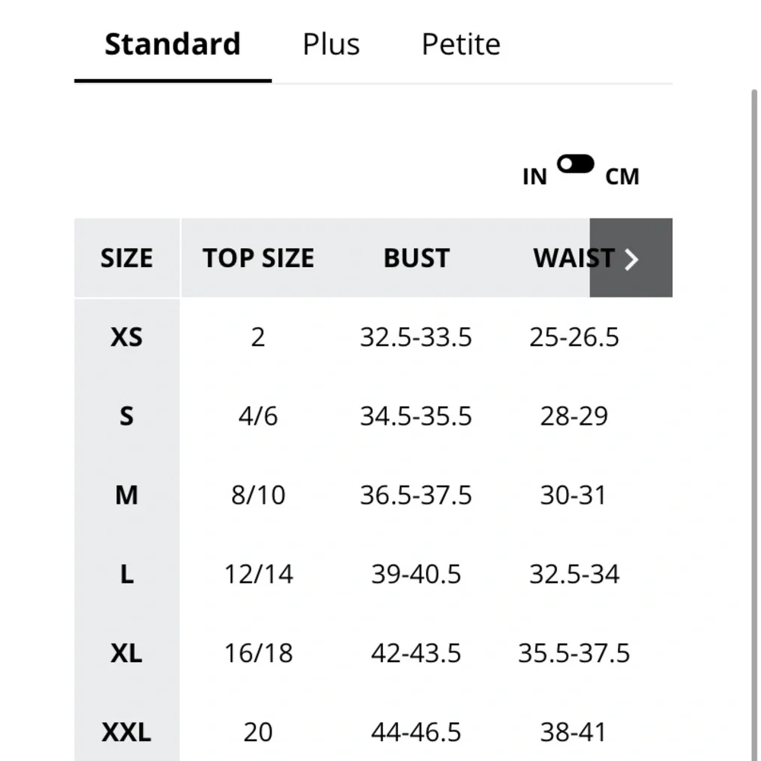Click the TOP SIZE column header

(x=258, y=258)
